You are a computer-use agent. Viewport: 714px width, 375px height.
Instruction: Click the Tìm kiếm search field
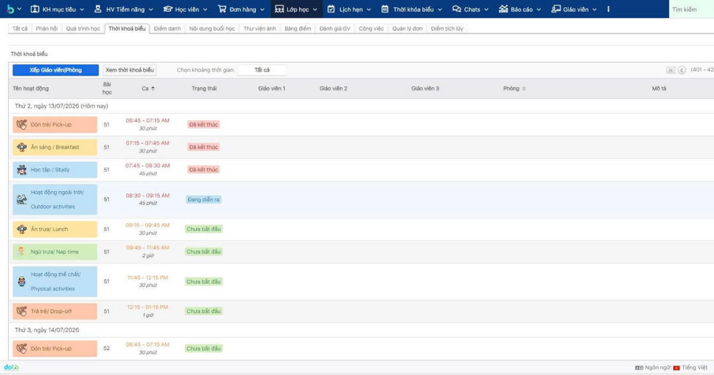(691, 10)
